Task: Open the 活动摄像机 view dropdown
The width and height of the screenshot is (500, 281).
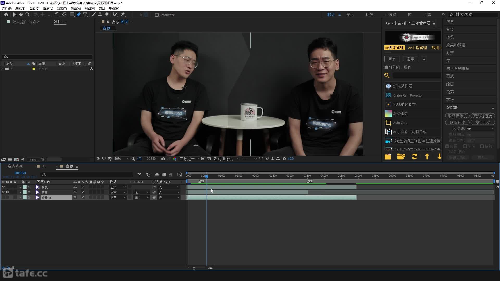Action: (226, 159)
